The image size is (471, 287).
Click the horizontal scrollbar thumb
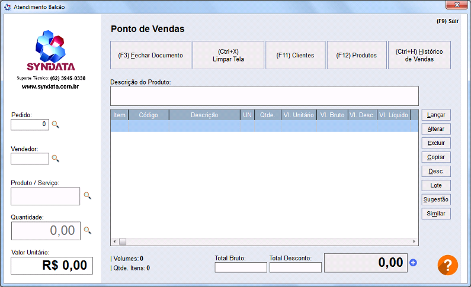point(123,241)
